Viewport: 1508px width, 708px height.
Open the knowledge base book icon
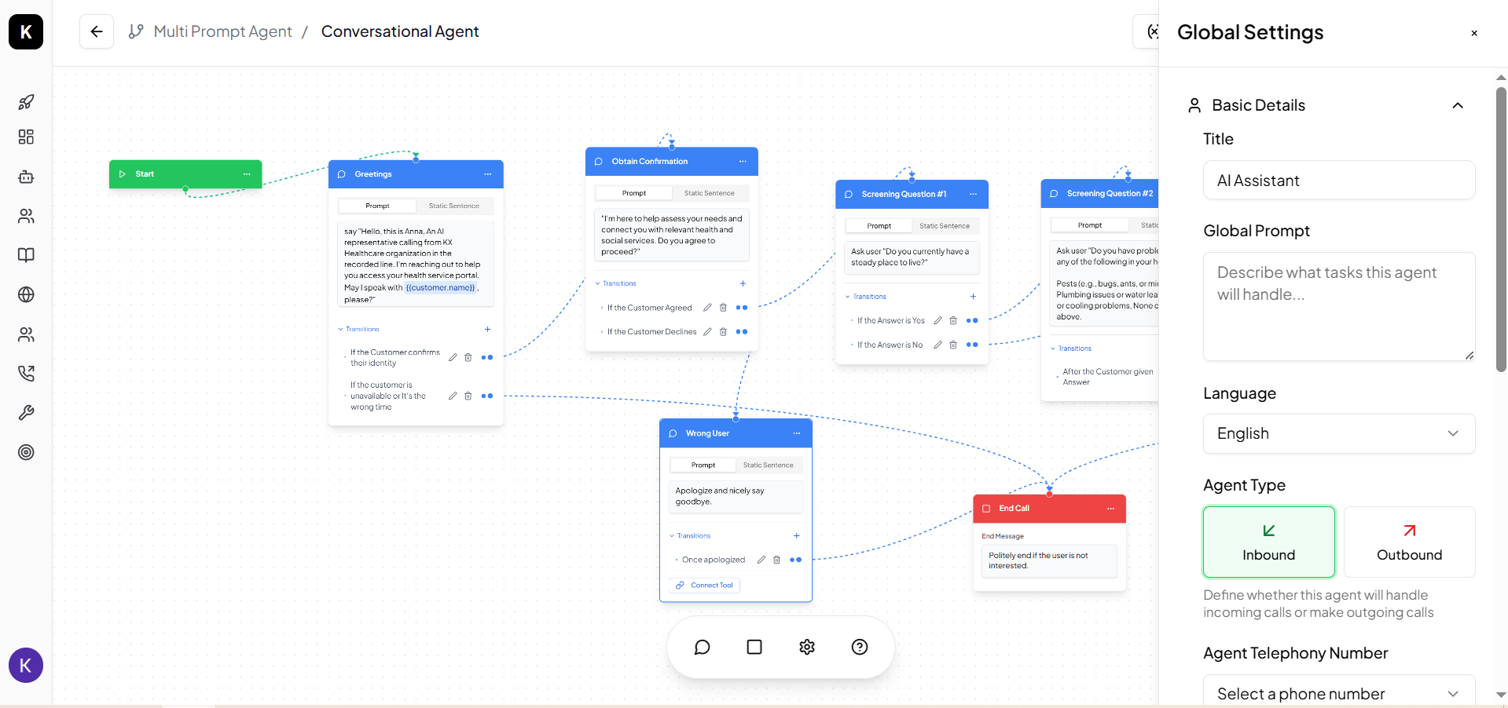(26, 255)
